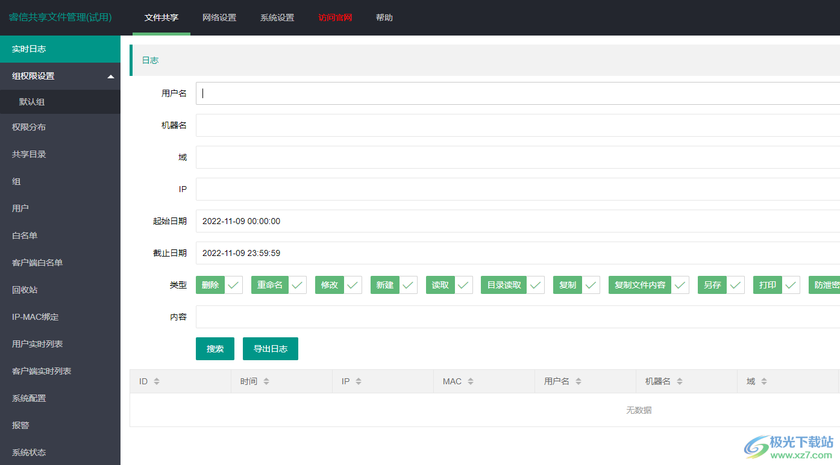Toggle the 目录读取 type checkbox
The width and height of the screenshot is (840, 465).
pyautogui.click(x=513, y=285)
